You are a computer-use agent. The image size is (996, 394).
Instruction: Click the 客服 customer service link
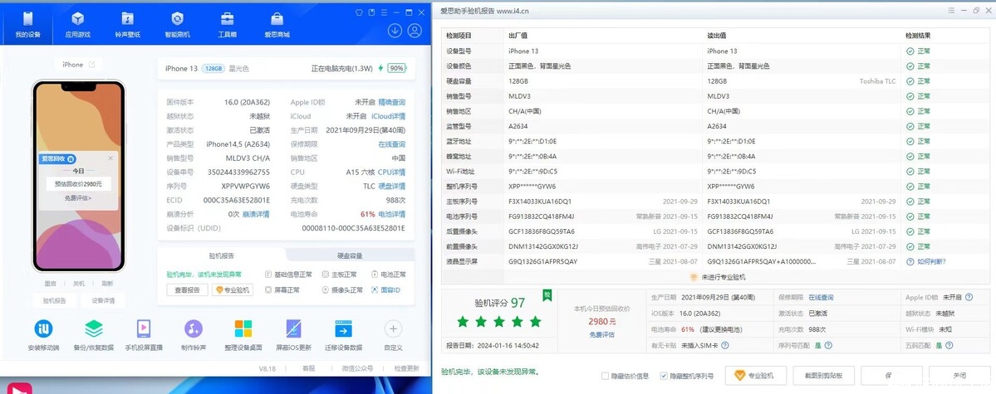coord(308,368)
